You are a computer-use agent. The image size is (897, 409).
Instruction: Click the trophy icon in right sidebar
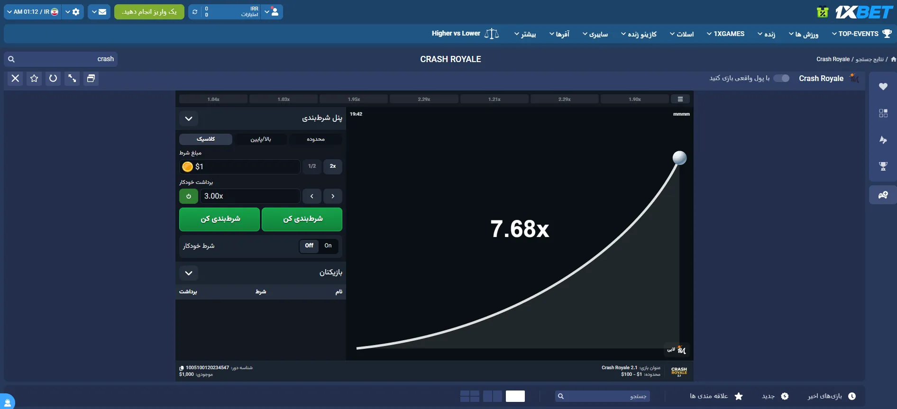(883, 166)
